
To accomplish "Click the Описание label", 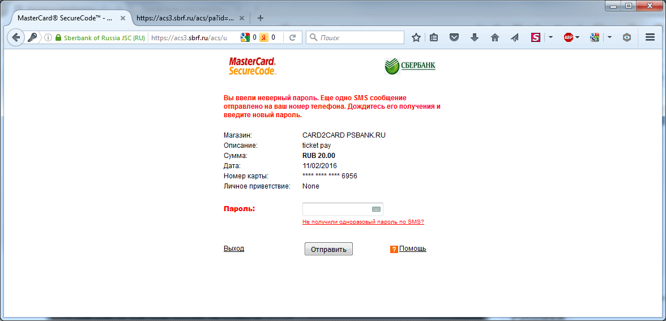I will (240, 145).
